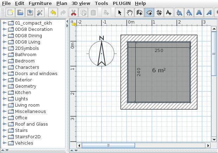Open a home file toolbar icon
The image size is (218, 153).
tap(20, 13)
